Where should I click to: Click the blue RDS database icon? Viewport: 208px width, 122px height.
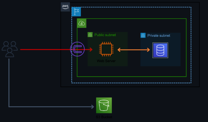click(160, 50)
